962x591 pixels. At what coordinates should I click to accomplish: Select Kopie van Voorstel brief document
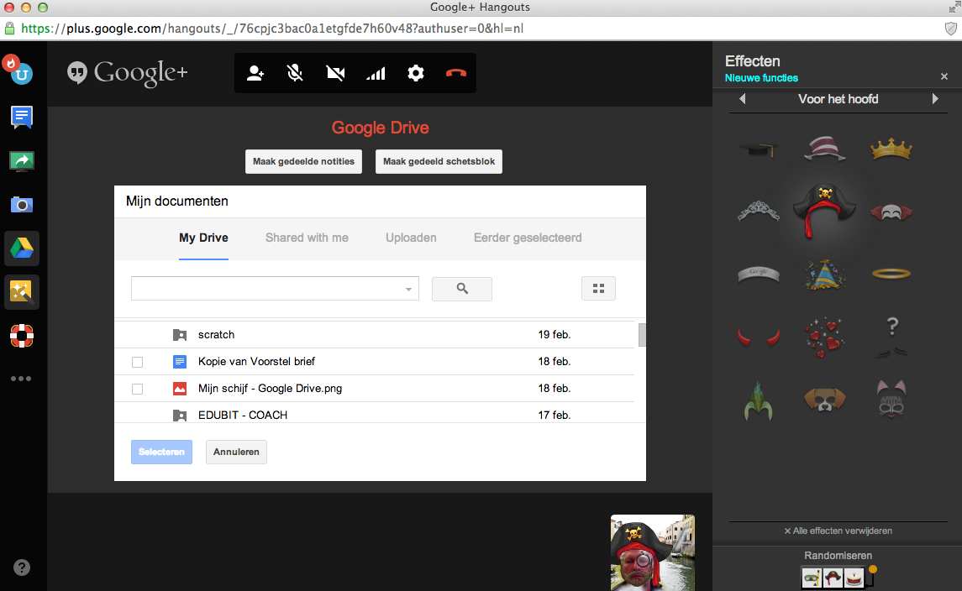374,362
